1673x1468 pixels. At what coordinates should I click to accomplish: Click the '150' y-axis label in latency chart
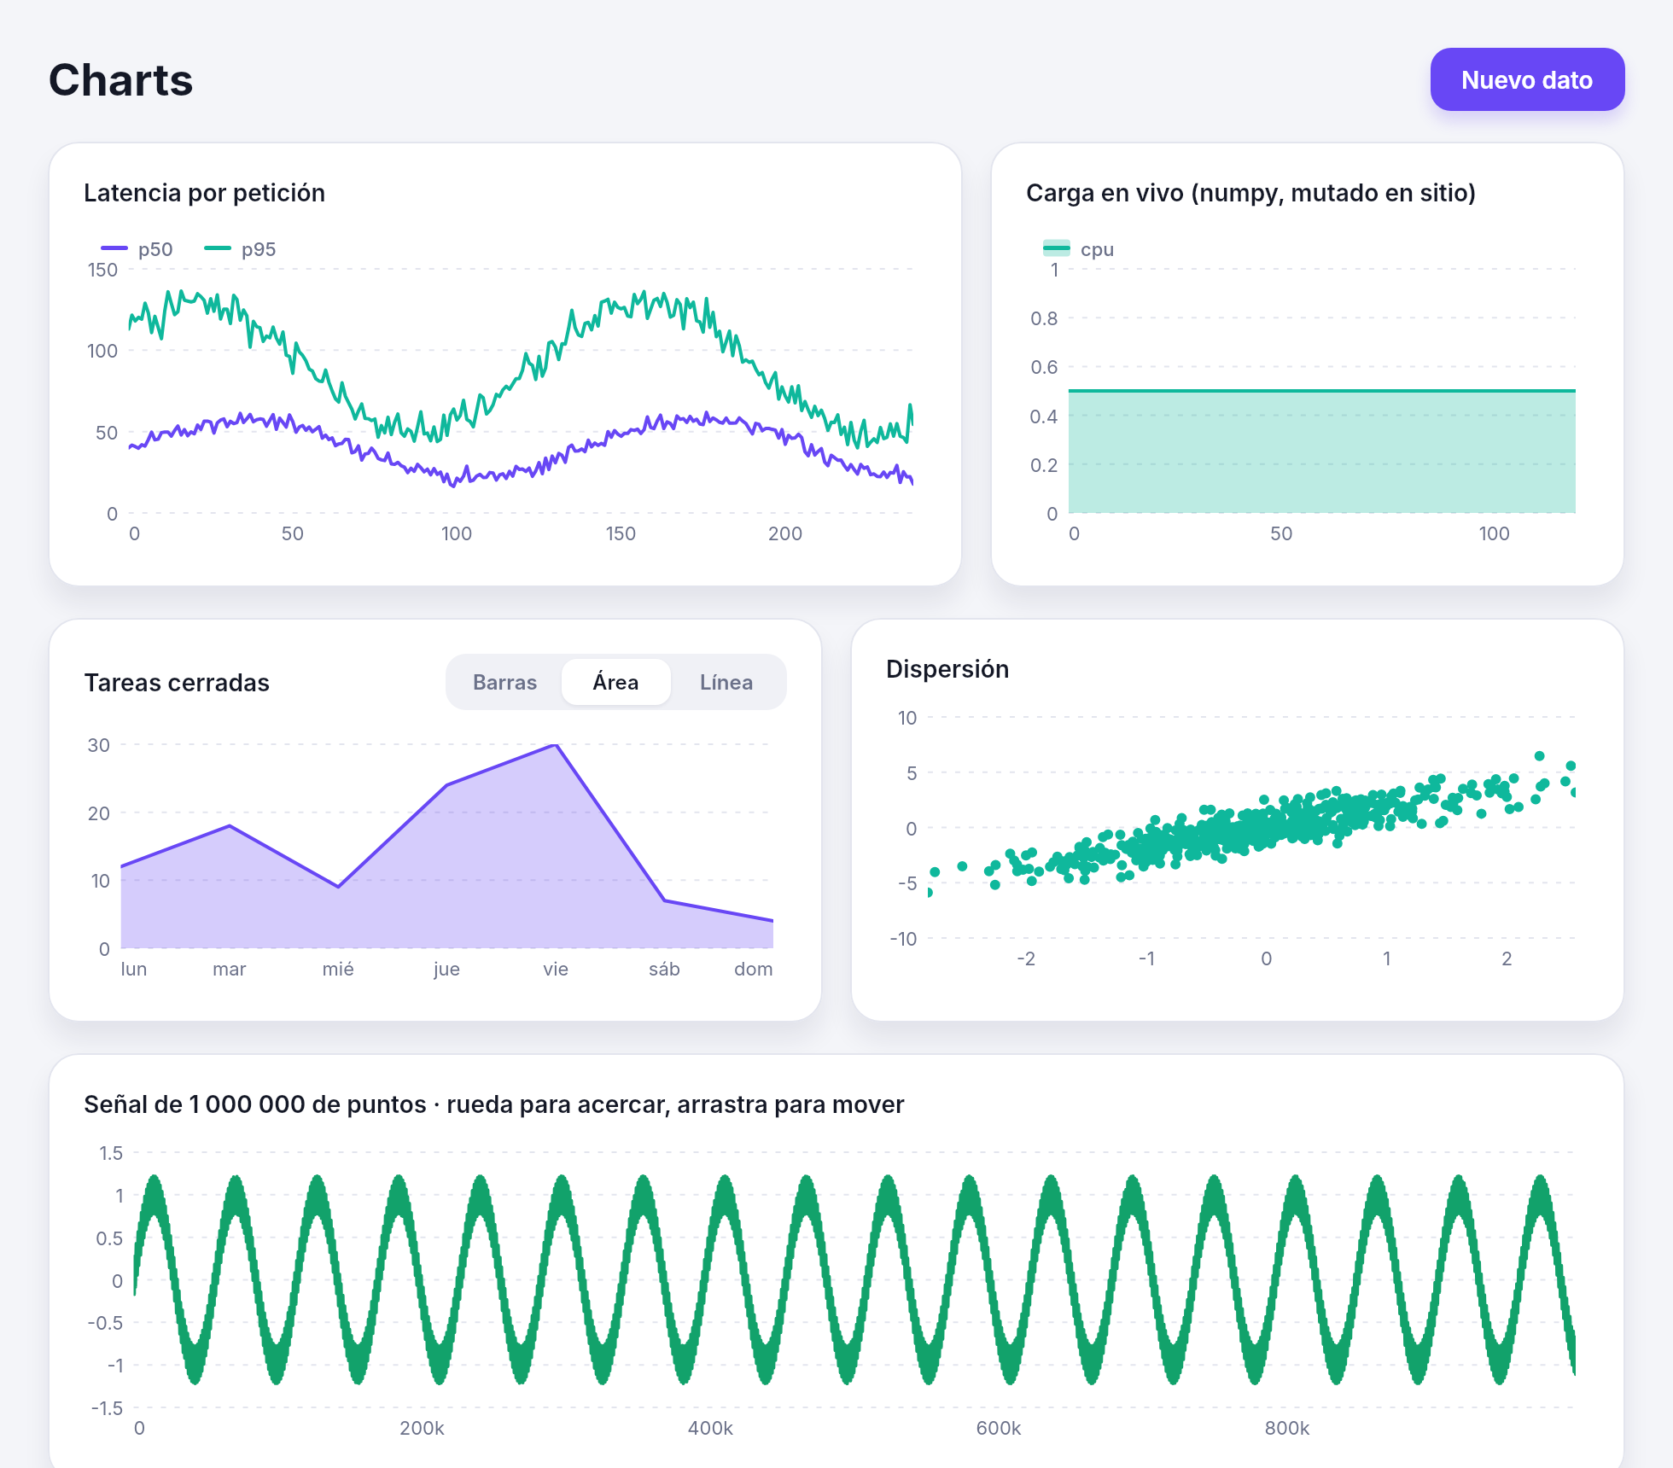(x=102, y=270)
